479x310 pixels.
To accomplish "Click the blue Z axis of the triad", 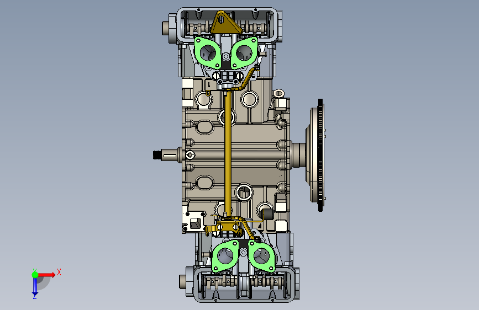I will coord(35,286).
